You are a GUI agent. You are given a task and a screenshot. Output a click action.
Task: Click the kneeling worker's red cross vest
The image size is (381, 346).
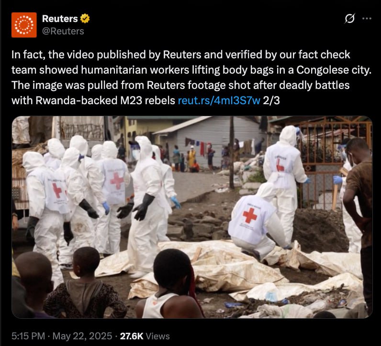(251, 219)
